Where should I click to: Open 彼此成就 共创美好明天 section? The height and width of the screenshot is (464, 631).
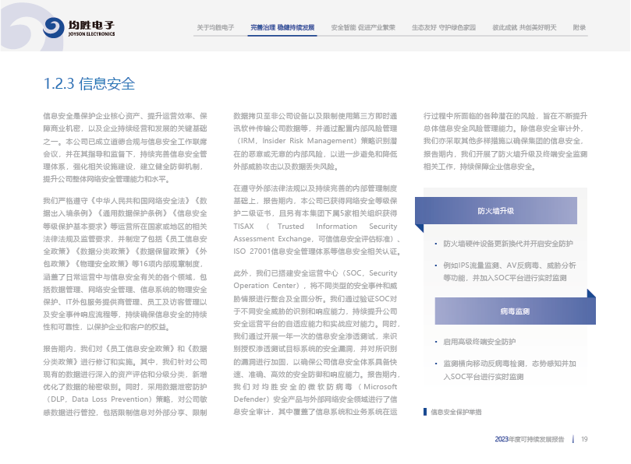click(524, 27)
